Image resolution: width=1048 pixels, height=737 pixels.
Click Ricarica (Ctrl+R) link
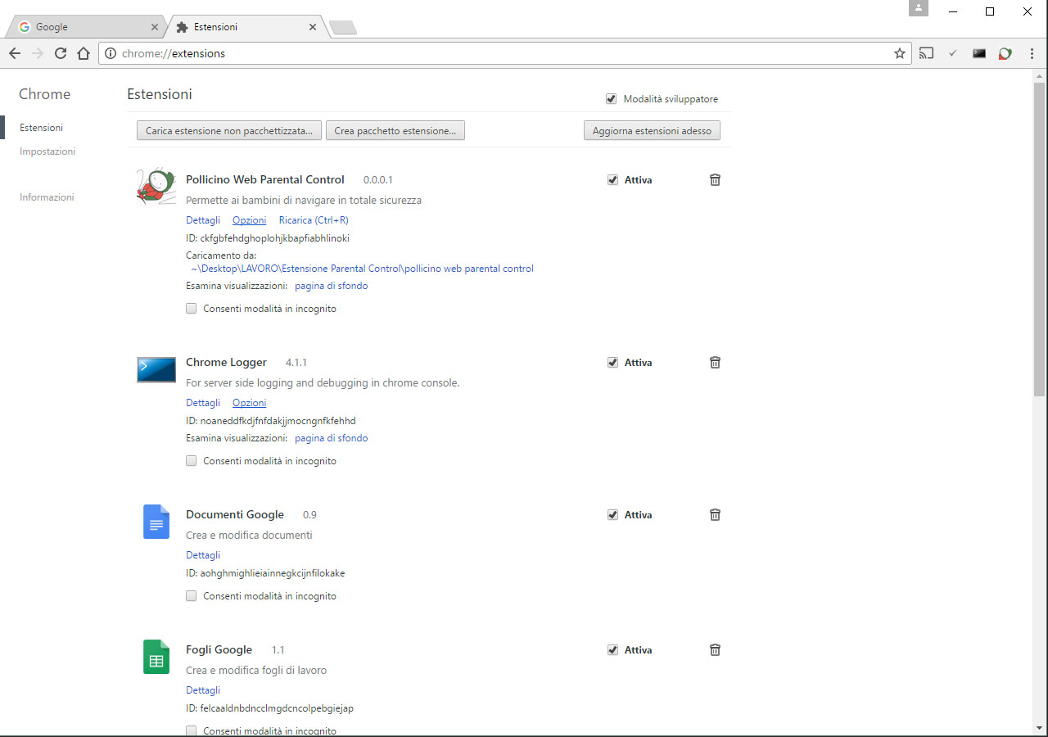click(x=314, y=220)
